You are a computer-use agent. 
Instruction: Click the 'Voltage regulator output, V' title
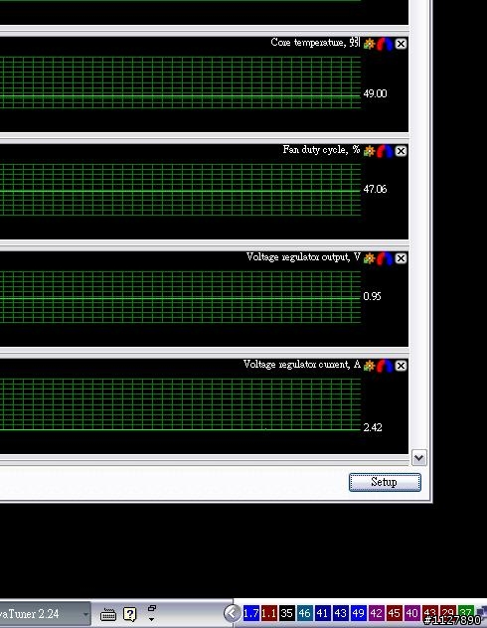coord(303,257)
